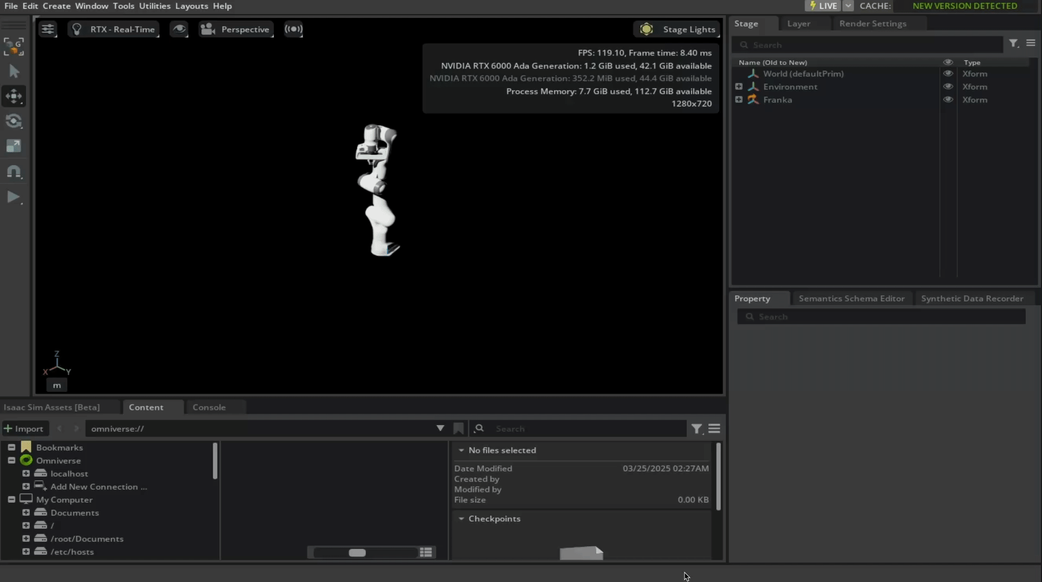
Task: Click the Import button
Action: coord(24,429)
